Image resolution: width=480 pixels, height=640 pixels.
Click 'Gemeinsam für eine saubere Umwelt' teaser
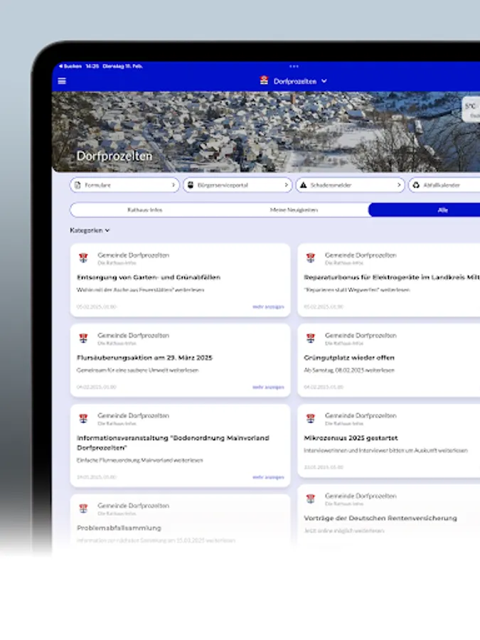coord(137,370)
